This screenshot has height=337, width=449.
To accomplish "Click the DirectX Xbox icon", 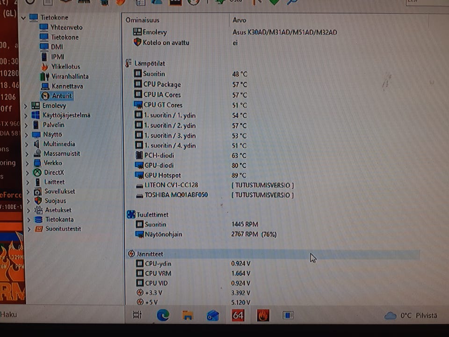I will coord(37,172).
